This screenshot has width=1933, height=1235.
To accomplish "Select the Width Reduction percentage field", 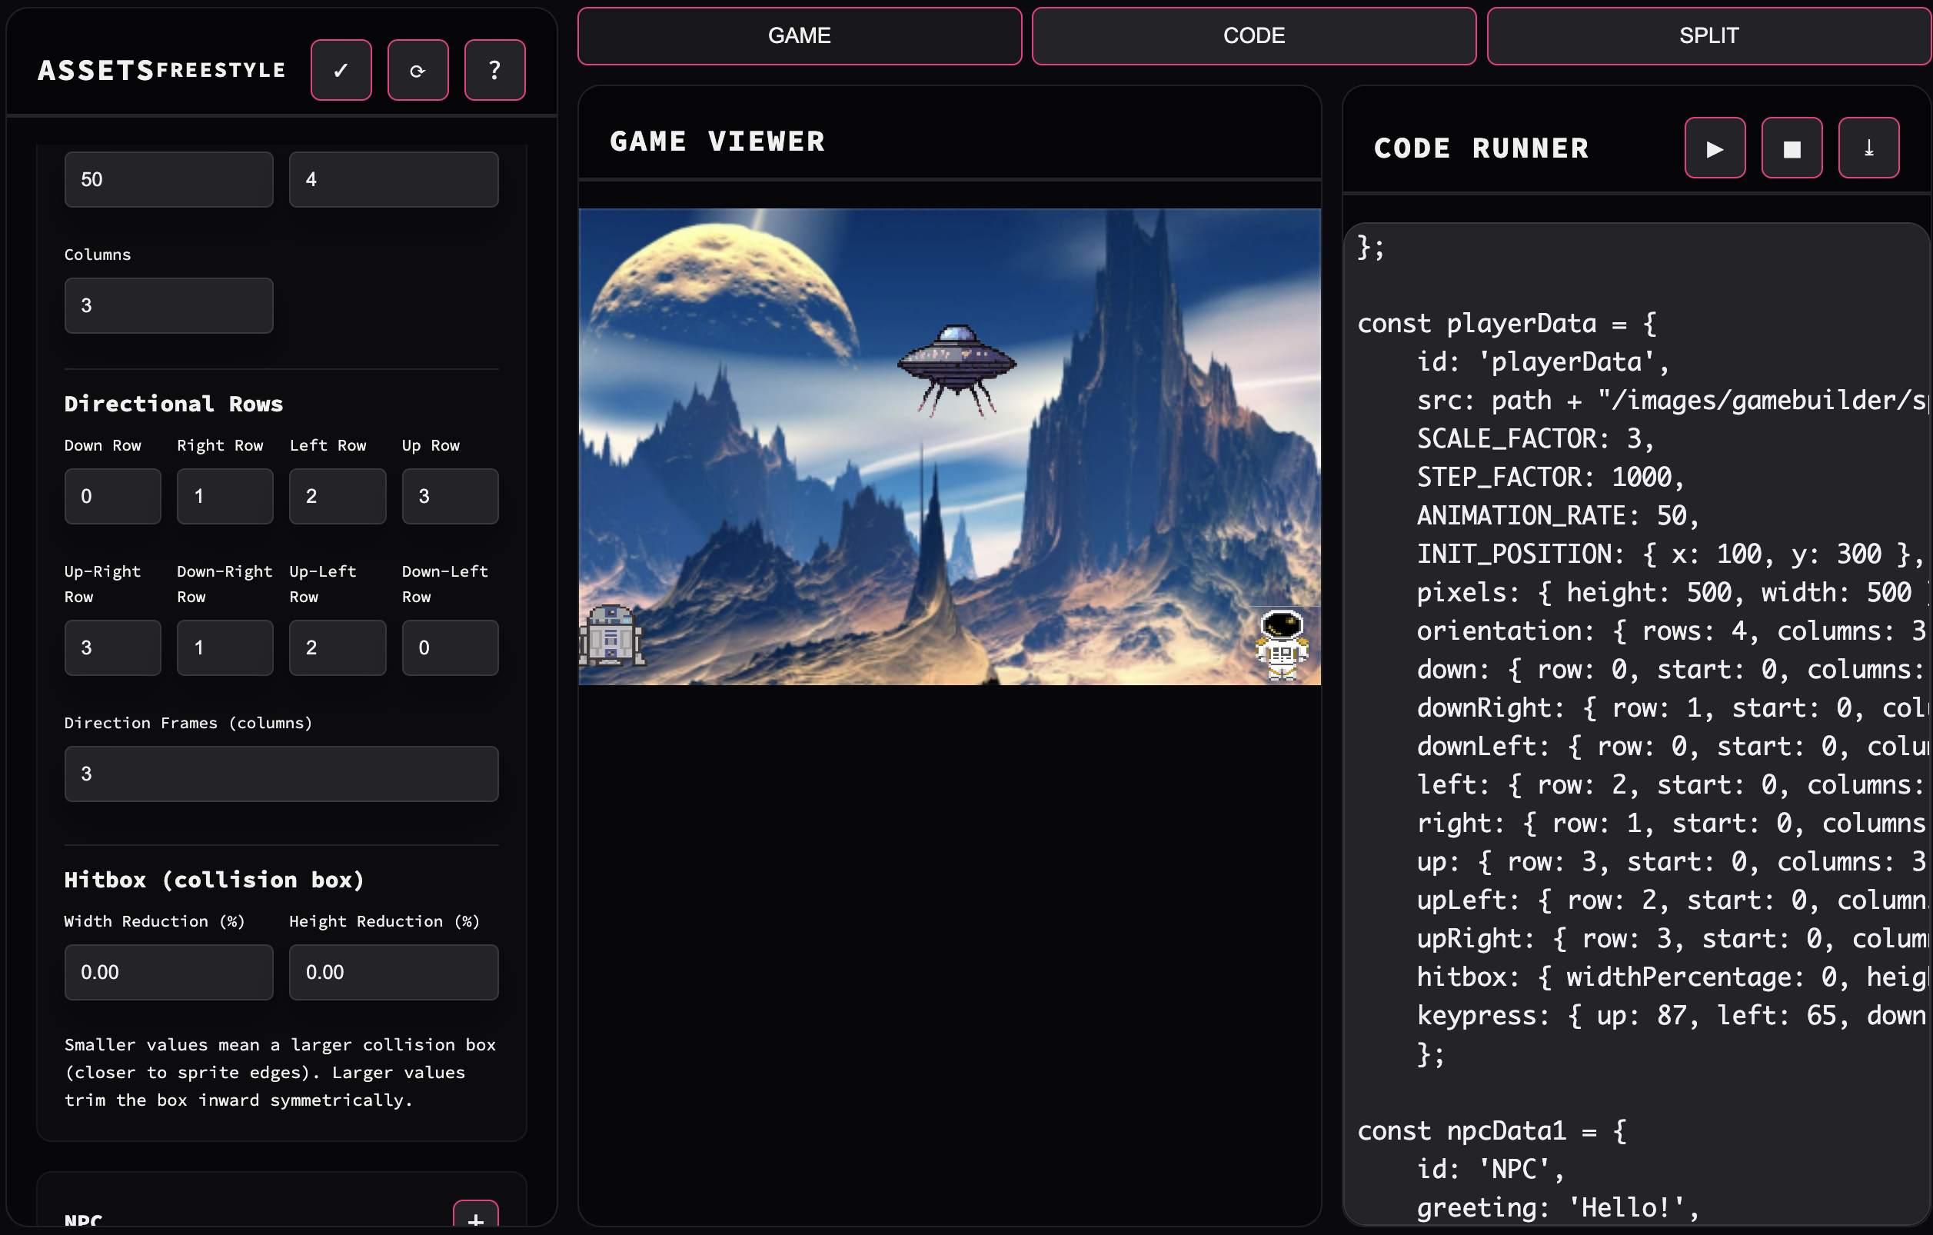I will pyautogui.click(x=168, y=971).
